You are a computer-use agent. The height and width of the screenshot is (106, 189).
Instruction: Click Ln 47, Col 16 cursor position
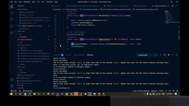pyautogui.click(x=141, y=91)
